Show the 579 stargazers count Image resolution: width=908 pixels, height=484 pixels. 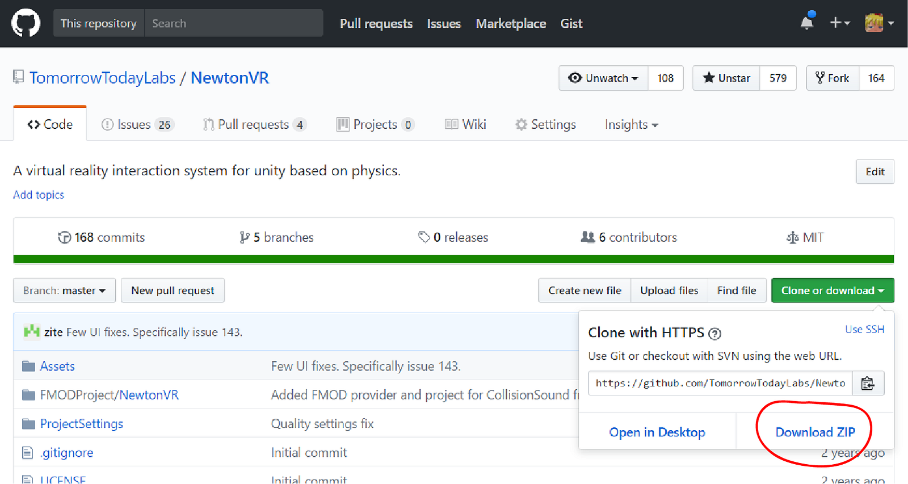pyautogui.click(x=778, y=78)
